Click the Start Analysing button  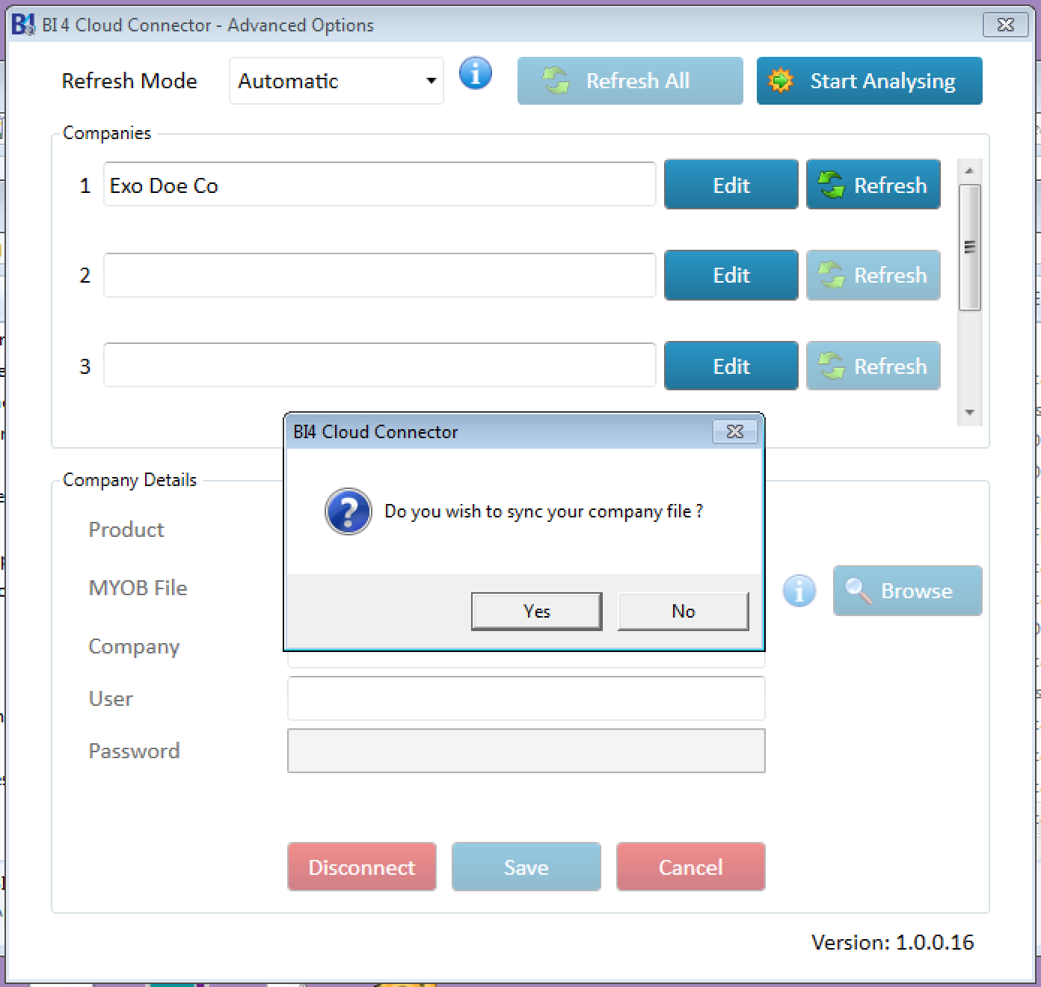click(x=869, y=81)
